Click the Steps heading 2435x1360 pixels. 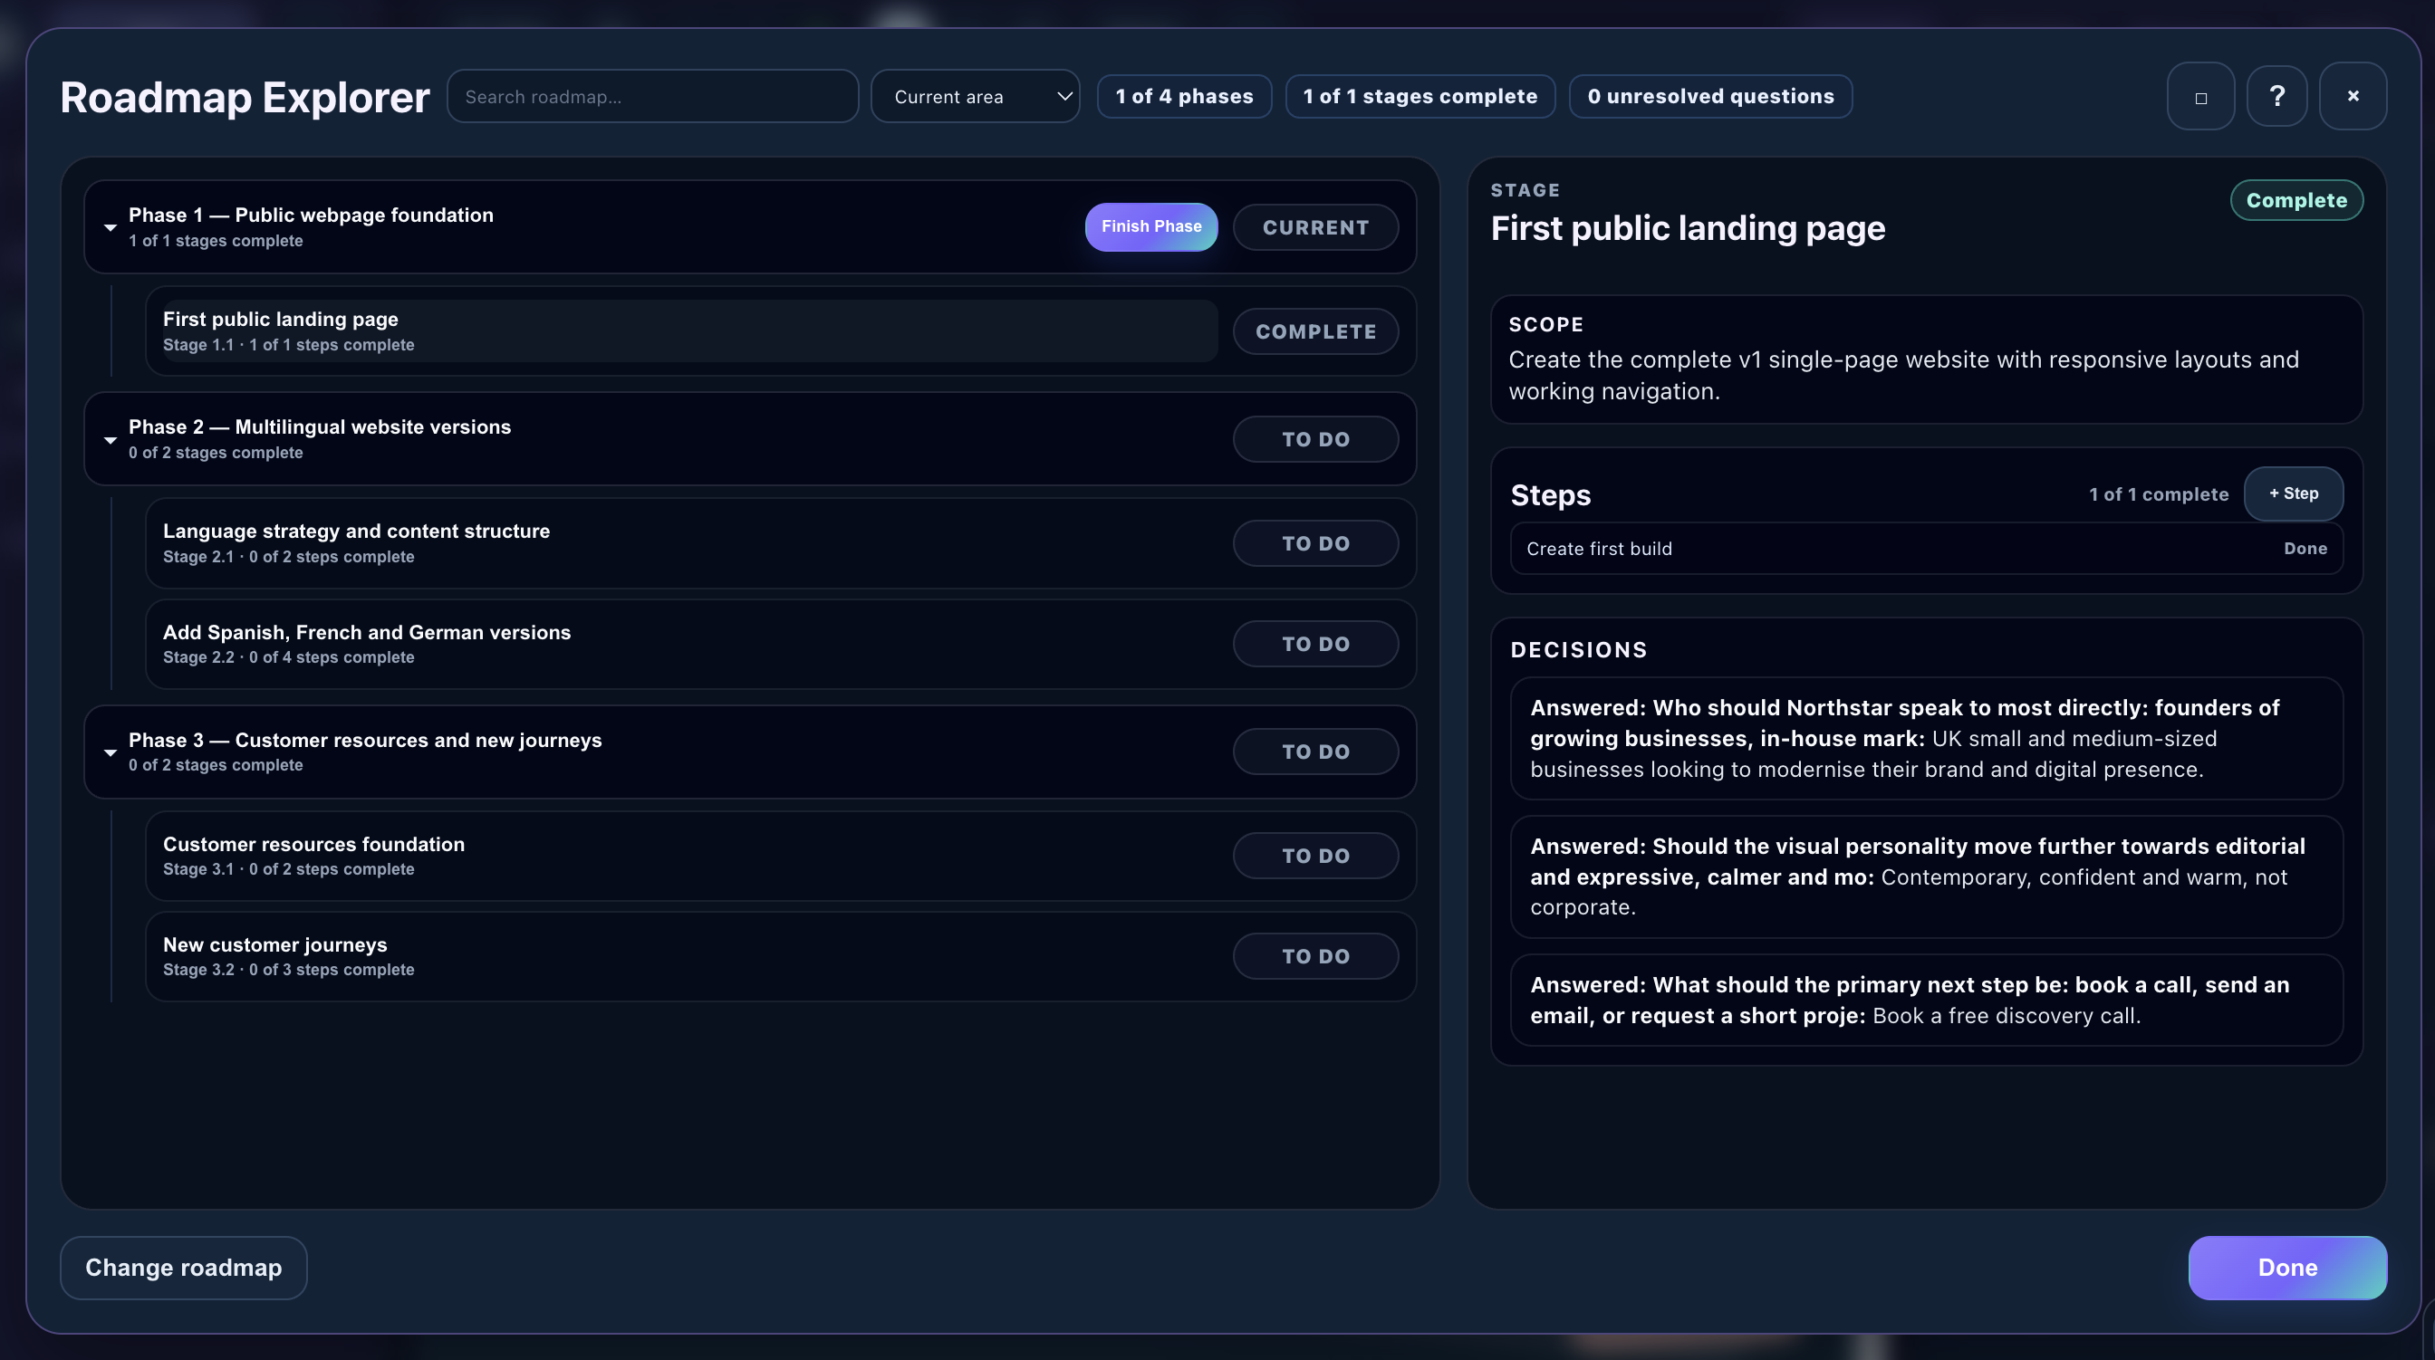click(1550, 495)
